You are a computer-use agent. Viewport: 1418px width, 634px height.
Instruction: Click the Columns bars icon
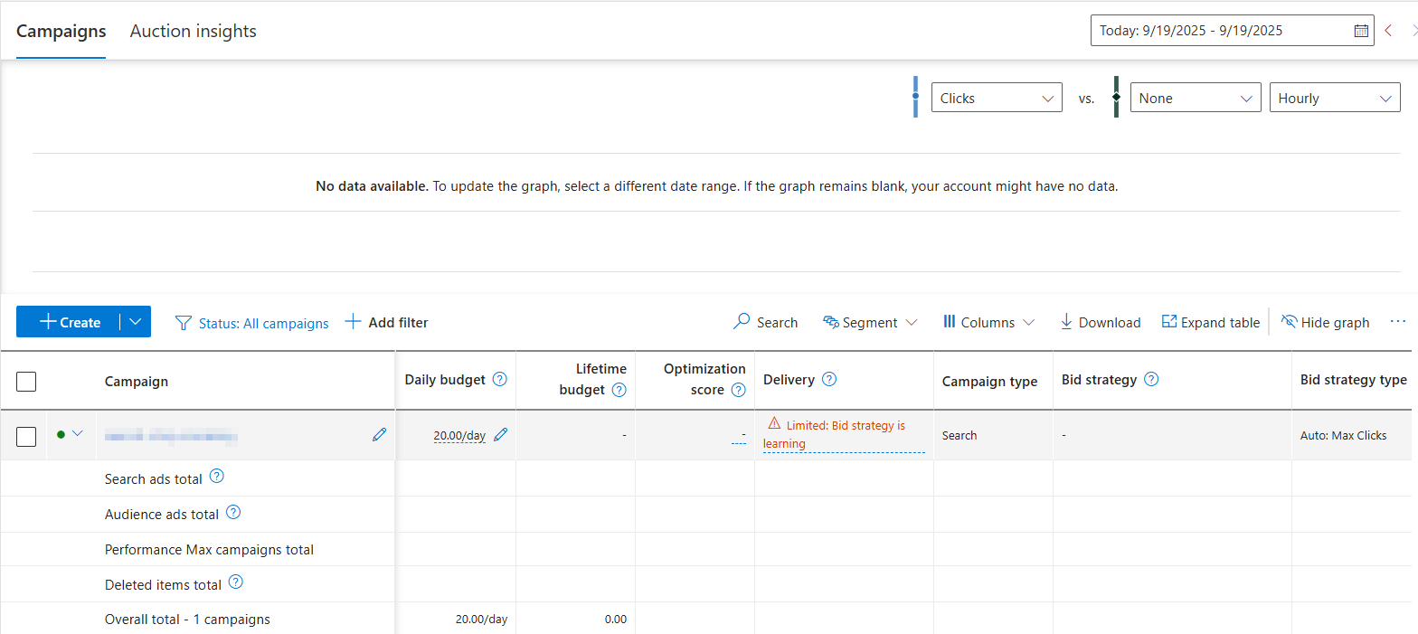[x=950, y=321]
